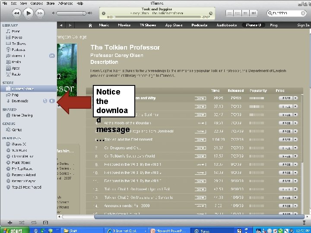Open the Edit menu
Screen dimensions: 311x233
[x=14, y=3]
